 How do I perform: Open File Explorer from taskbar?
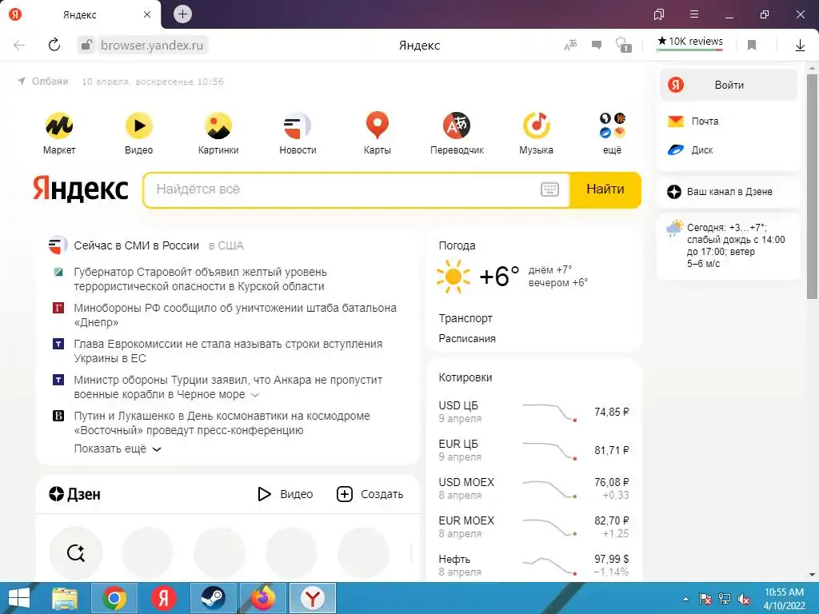(65, 598)
